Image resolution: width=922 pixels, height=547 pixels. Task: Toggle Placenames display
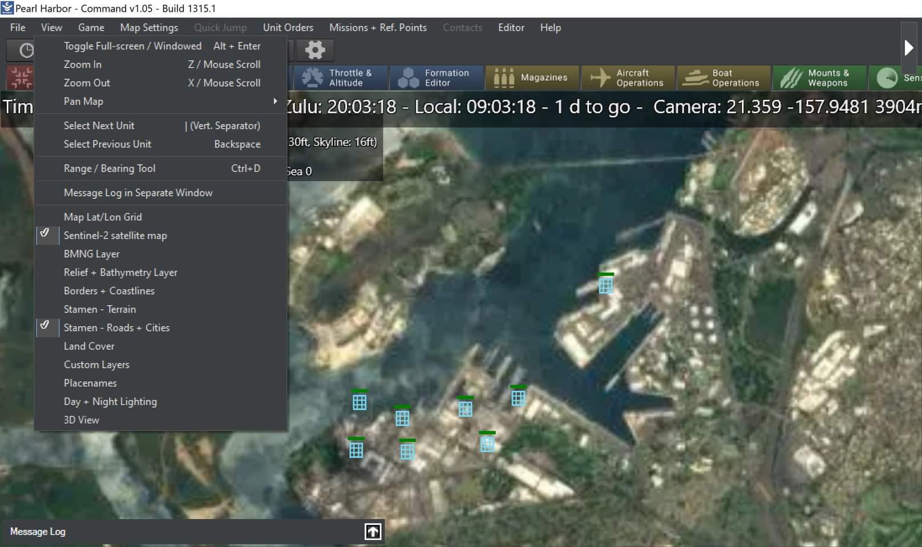160,383
